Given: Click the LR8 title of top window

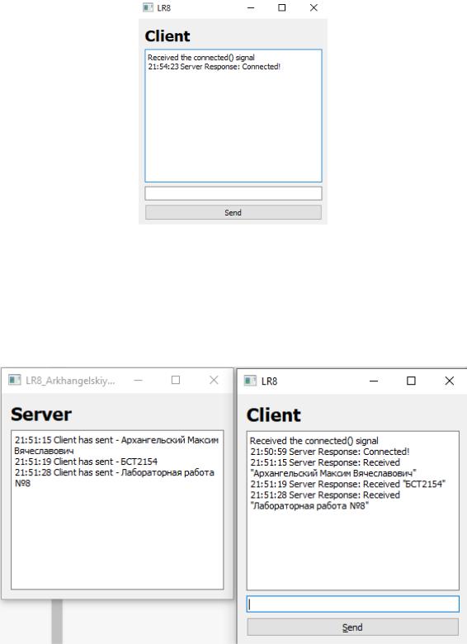Looking at the screenshot, I should (x=163, y=7).
